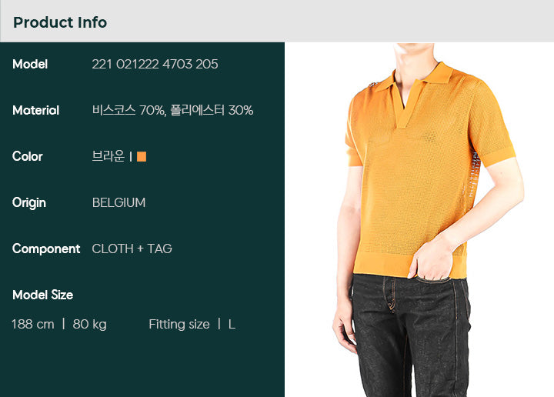The image size is (554, 397).
Task: Click the L fitting size value
Action: pos(232,324)
